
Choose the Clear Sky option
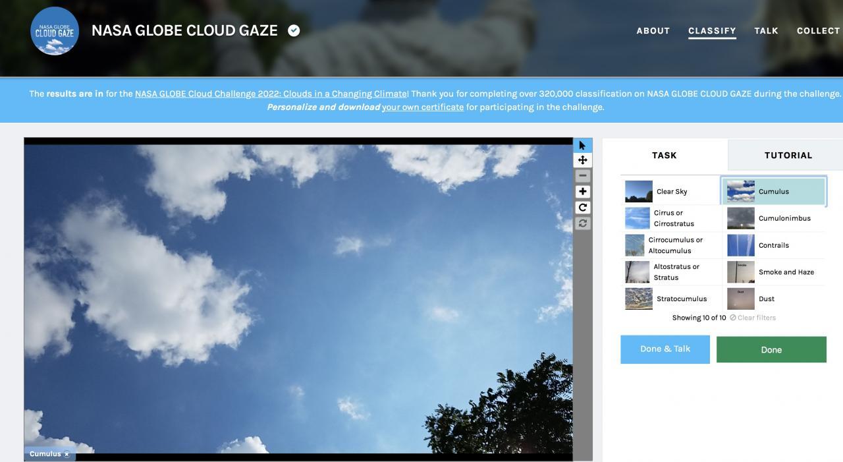coord(672,192)
